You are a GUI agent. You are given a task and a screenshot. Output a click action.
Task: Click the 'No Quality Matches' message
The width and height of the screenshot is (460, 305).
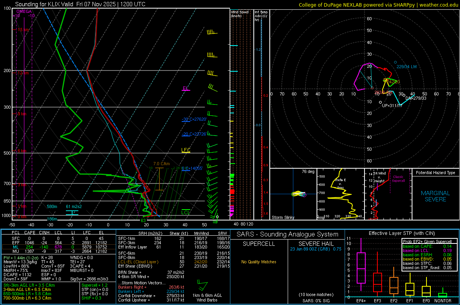coord(259,262)
